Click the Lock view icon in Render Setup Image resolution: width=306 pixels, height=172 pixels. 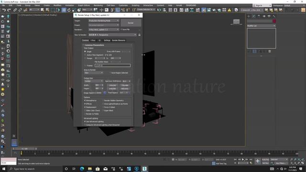pyautogui.click(x=139, y=35)
